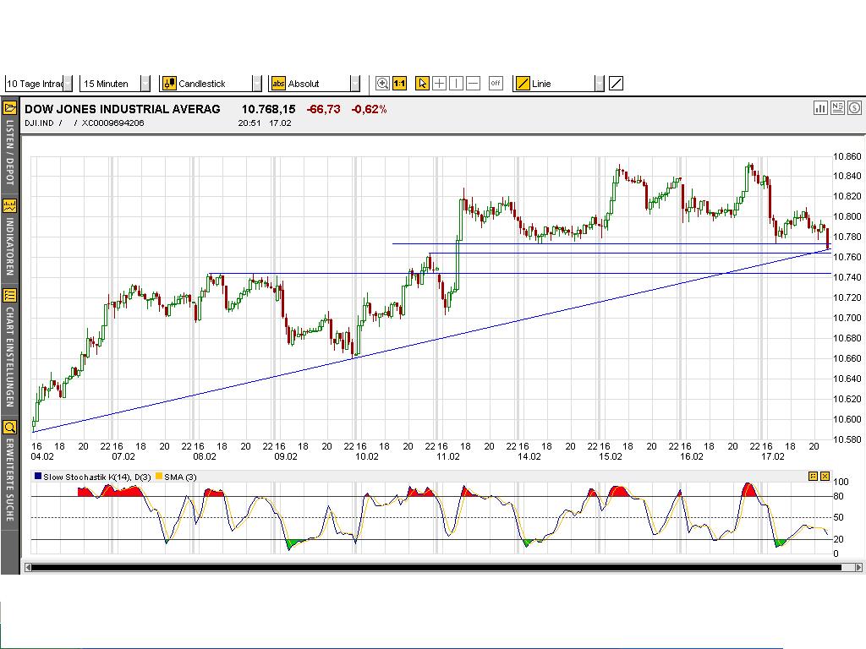Open the news icon in header
866x649 pixels.
[837, 107]
